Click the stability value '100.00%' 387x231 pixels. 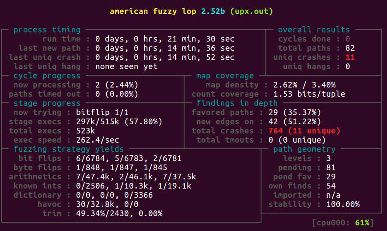coord(343,204)
